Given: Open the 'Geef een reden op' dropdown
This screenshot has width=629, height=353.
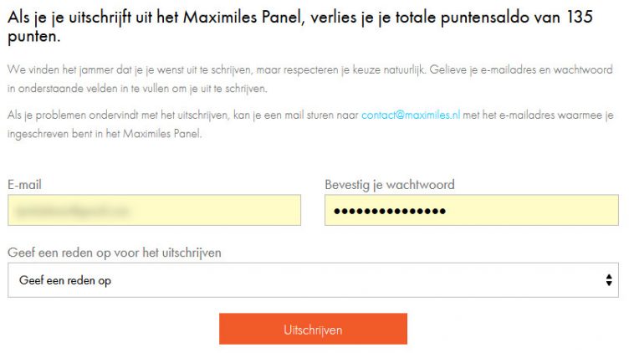Looking at the screenshot, I should coord(313,281).
